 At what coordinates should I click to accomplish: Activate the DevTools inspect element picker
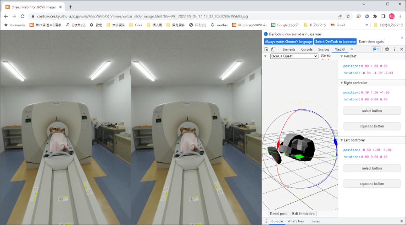[x=266, y=49]
